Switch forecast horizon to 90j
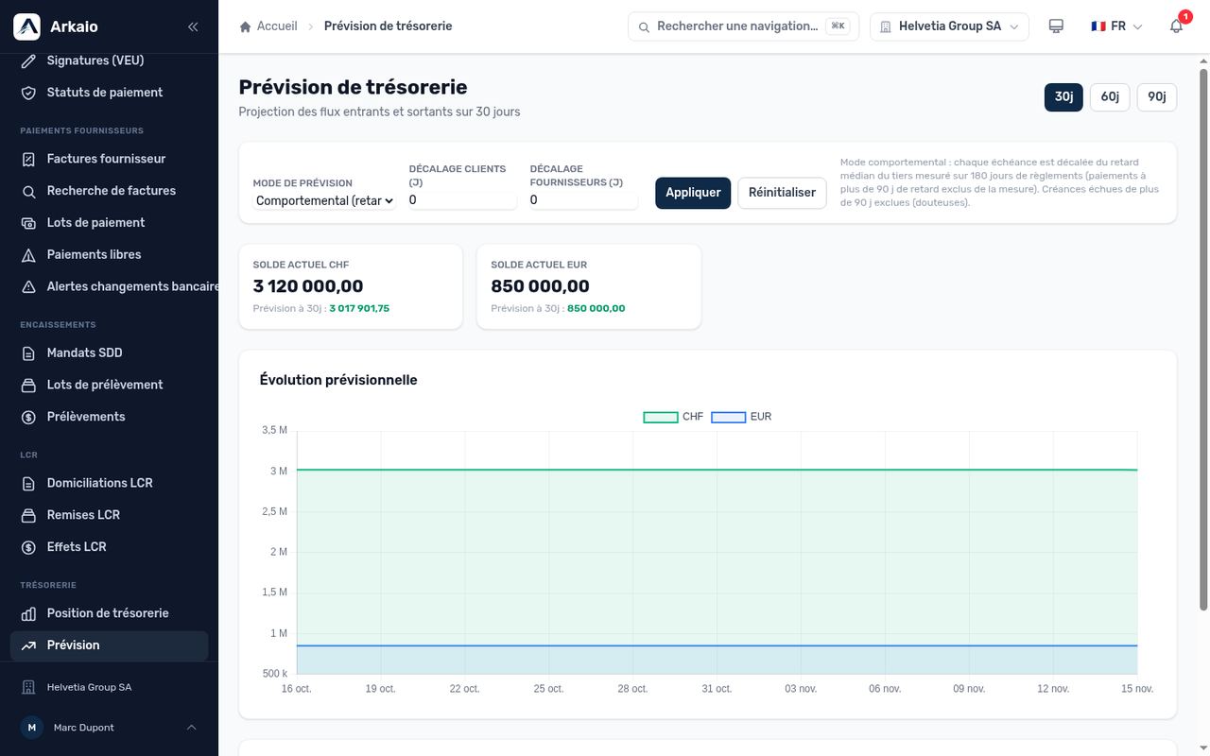1210x756 pixels. 1157,96
